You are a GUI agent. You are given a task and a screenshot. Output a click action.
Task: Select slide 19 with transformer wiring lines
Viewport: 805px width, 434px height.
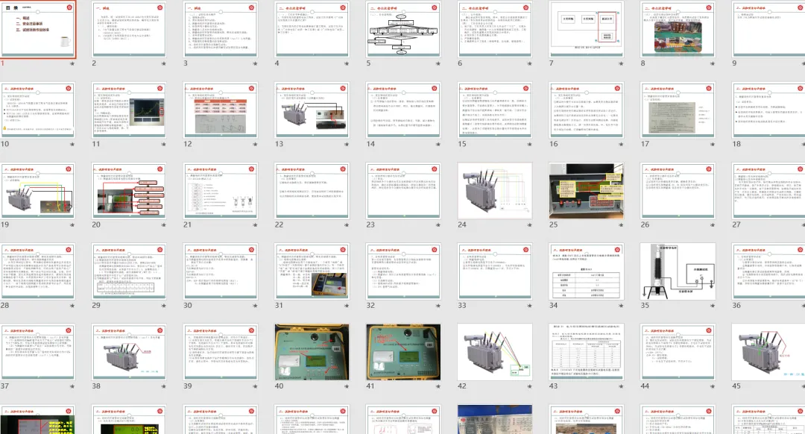point(38,191)
